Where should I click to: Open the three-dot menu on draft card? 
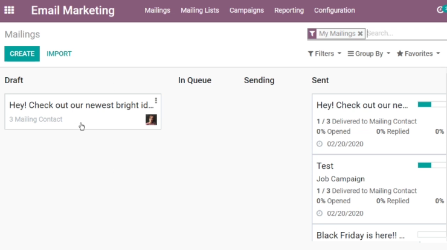(156, 101)
